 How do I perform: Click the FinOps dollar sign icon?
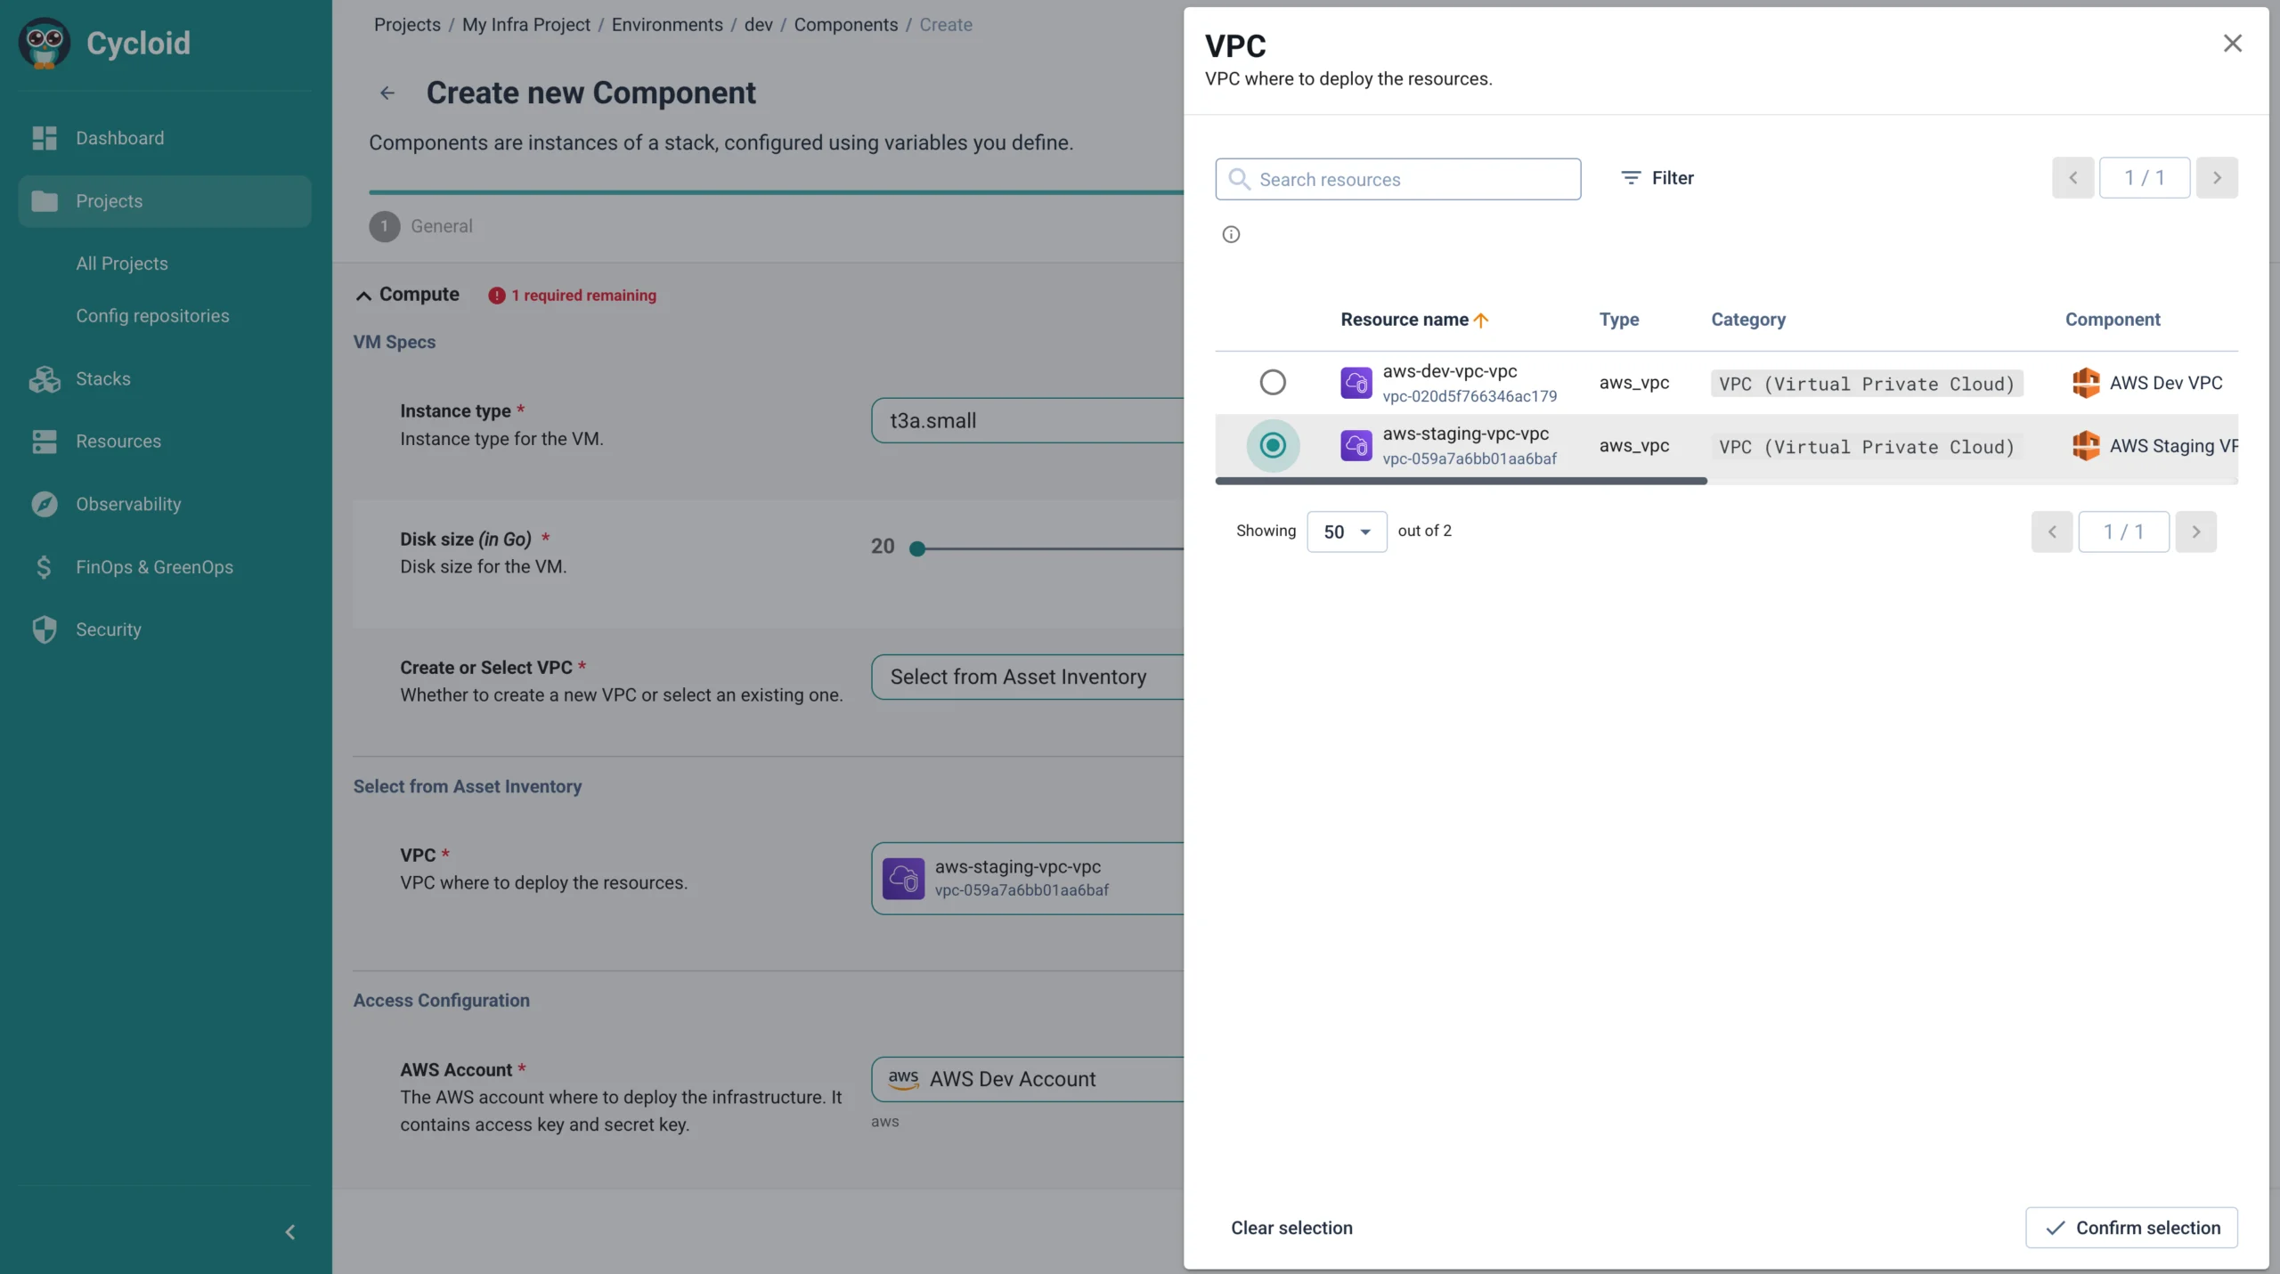click(x=44, y=567)
